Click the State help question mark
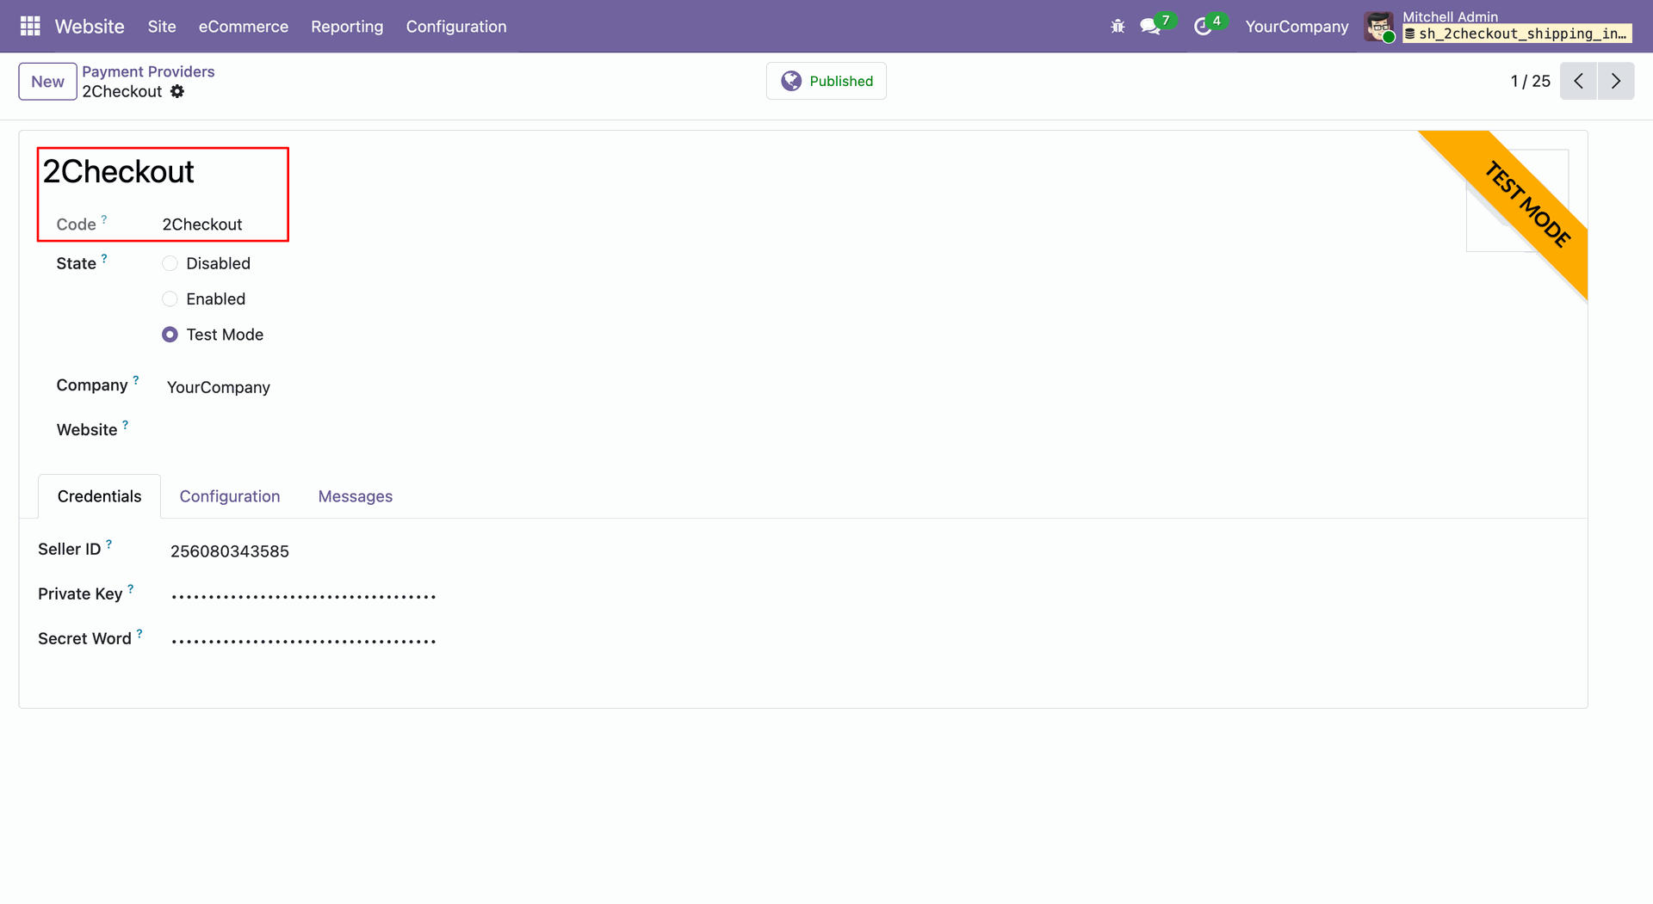 104,258
